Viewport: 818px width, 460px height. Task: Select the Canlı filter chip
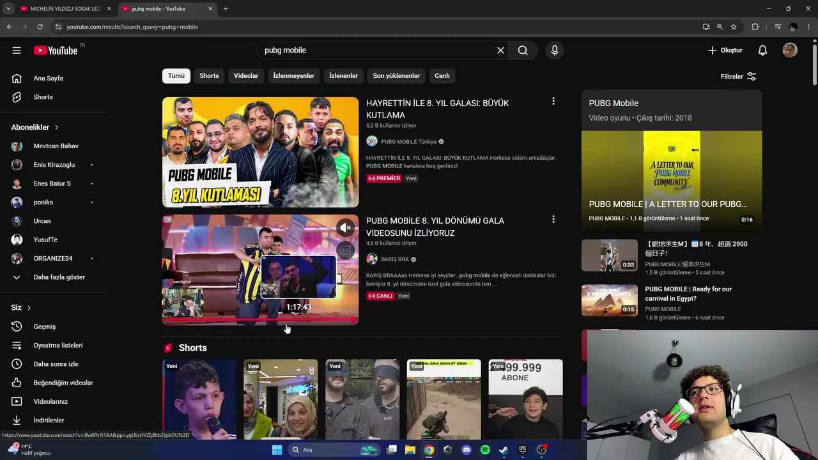coord(442,75)
